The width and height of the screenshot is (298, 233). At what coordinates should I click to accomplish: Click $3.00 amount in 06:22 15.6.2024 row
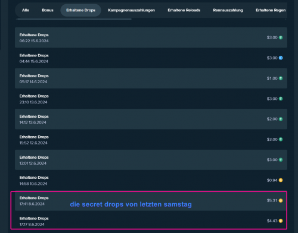point(272,37)
